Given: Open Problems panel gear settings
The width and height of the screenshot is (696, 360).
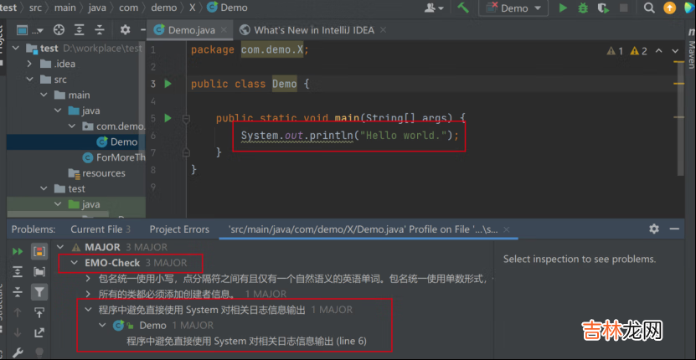Looking at the screenshot, I should click(x=654, y=229).
